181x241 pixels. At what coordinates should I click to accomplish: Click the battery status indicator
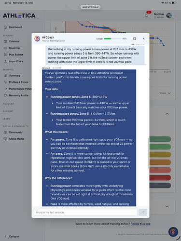click(x=174, y=3)
